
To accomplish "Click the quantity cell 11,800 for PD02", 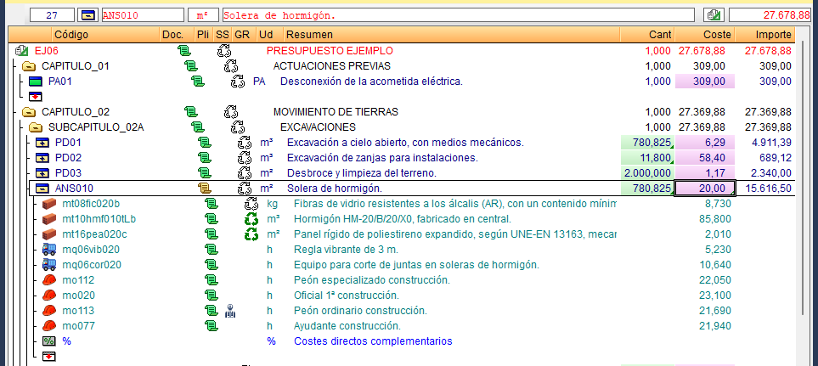I will pos(647,158).
